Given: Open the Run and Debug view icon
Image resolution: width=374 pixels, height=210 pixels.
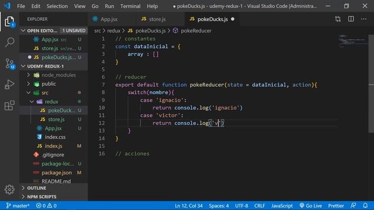Looking at the screenshot, I should coord(9,85).
